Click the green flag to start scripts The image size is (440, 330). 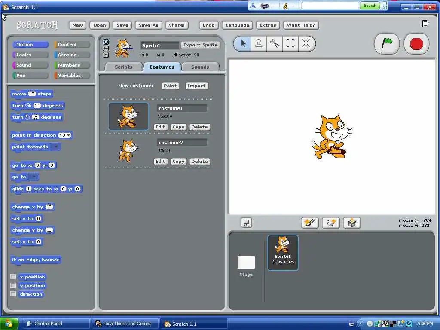point(387,44)
